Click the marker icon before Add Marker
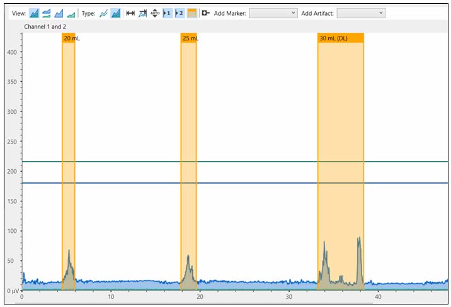This screenshot has width=451, height=307. click(x=206, y=13)
